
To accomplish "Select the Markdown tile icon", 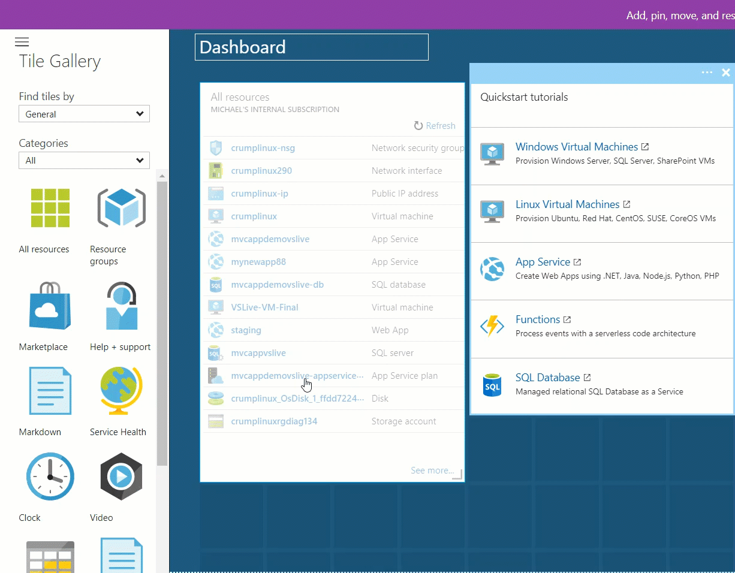I will [x=50, y=391].
